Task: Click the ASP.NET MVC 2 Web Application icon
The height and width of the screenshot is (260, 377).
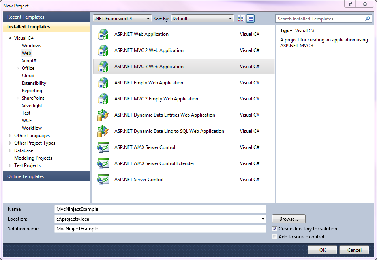Action: [x=103, y=50]
